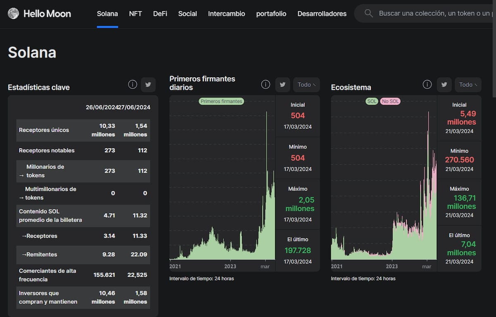Screen dimensions: 496x317
Task: Open info icon for Ecosistema panel
Action: click(x=427, y=84)
